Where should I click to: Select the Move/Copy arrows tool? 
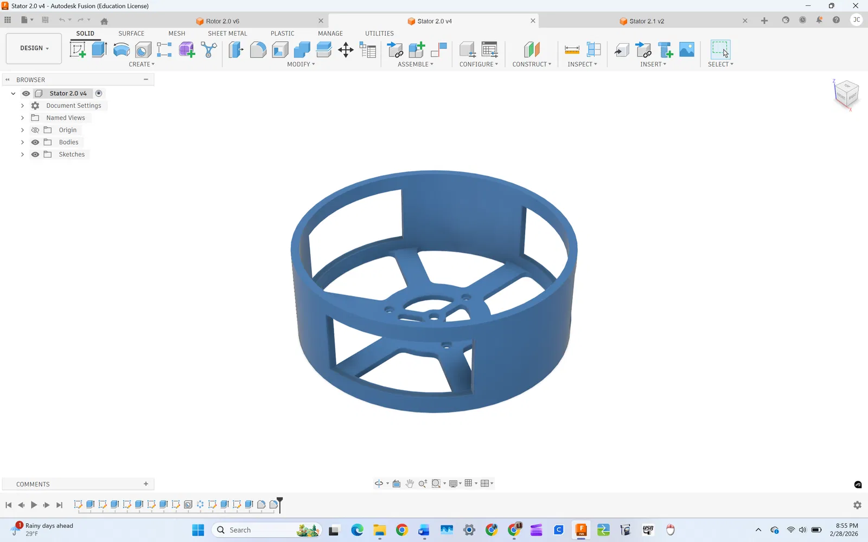tap(346, 50)
